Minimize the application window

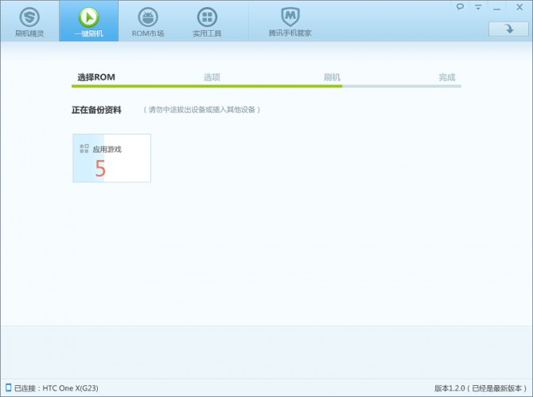(x=496, y=7)
